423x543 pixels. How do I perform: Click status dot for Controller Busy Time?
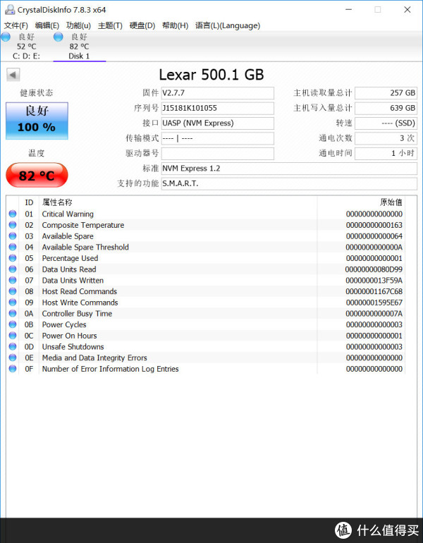[x=13, y=313]
